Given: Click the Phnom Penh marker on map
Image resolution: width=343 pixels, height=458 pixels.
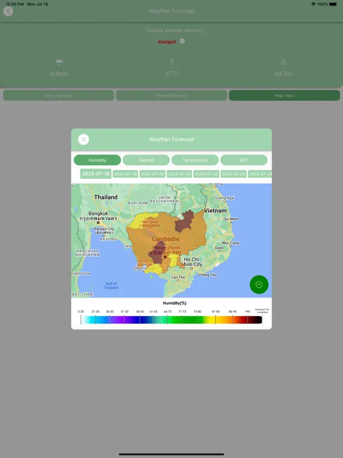Looking at the screenshot, I should pos(165,257).
